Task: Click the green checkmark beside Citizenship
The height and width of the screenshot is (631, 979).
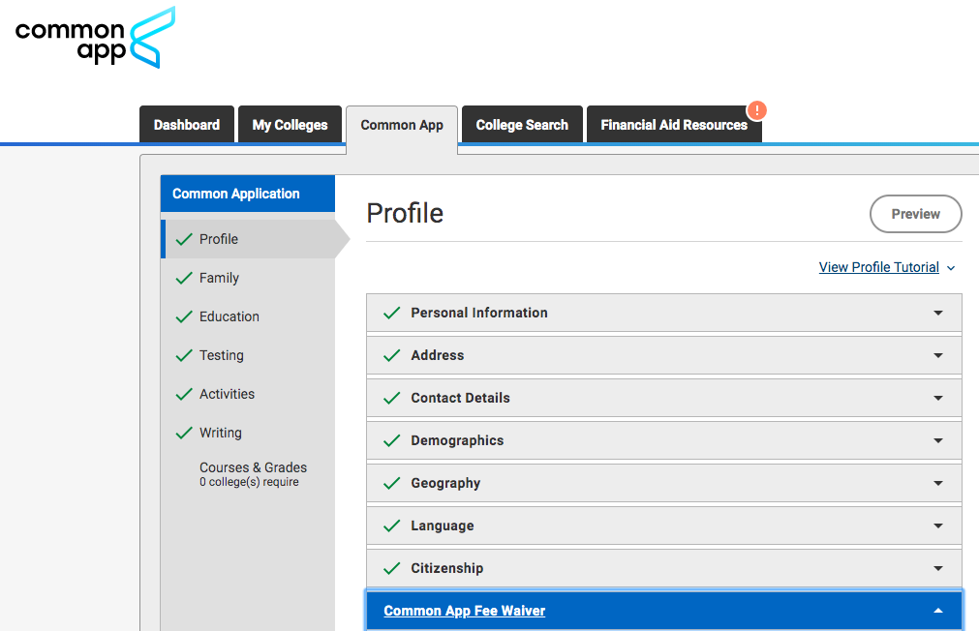Action: [x=391, y=568]
